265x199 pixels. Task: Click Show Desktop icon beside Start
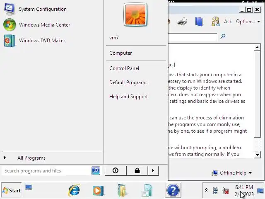pyautogui.click(x=29, y=187)
